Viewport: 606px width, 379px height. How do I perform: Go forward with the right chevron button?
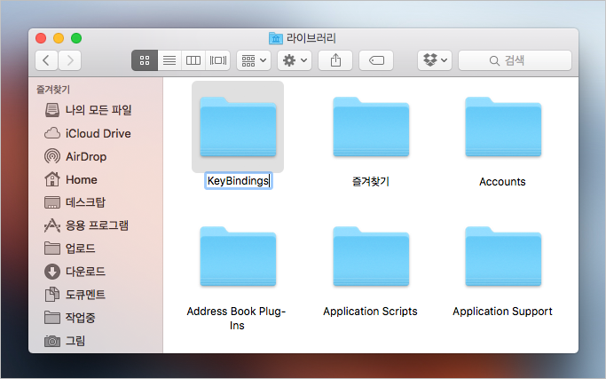pyautogui.click(x=70, y=60)
